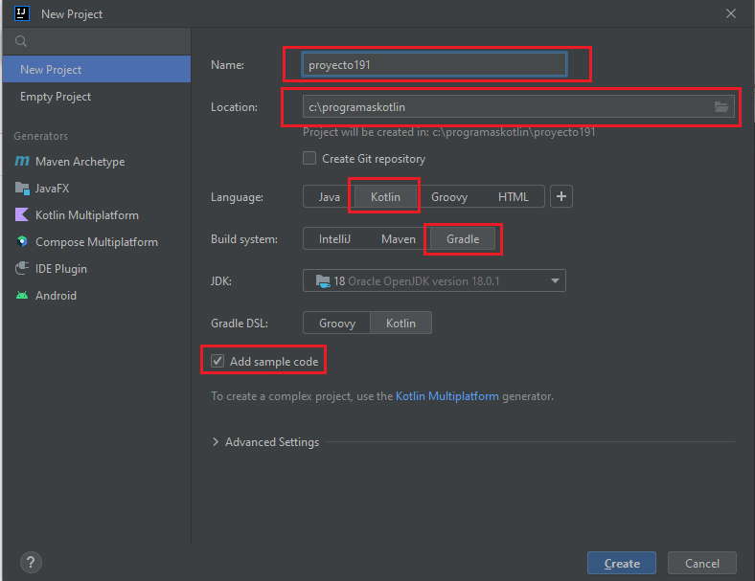
Task: Select Empty Project in the sidebar
Action: click(97, 97)
